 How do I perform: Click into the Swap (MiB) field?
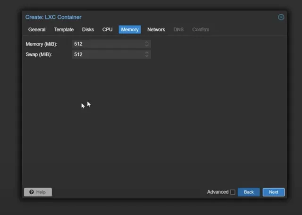tap(109, 54)
